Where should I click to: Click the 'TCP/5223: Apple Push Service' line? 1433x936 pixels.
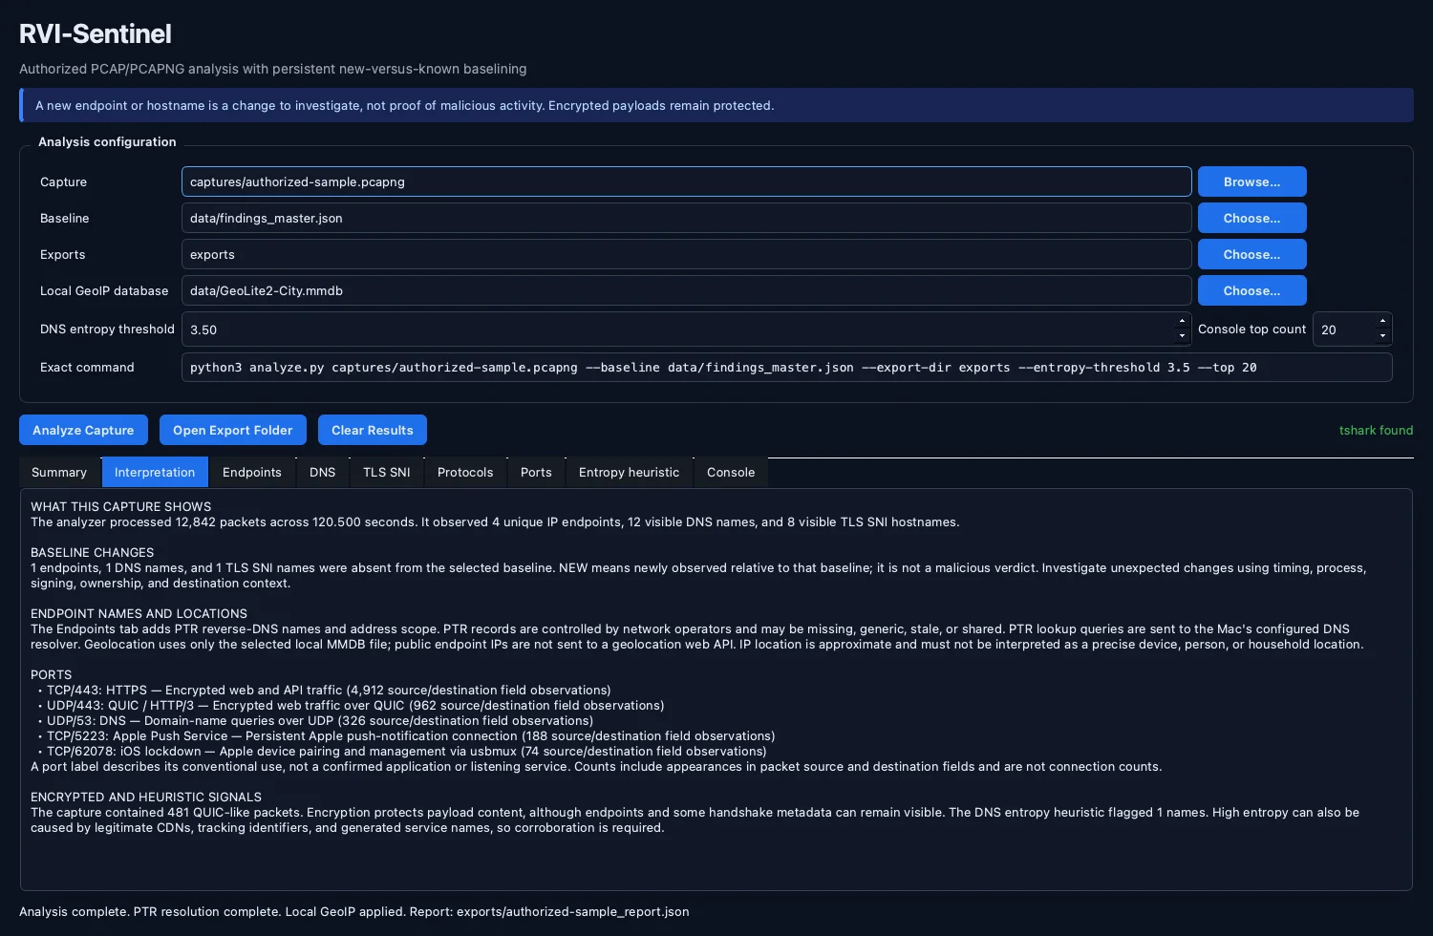coord(407,736)
